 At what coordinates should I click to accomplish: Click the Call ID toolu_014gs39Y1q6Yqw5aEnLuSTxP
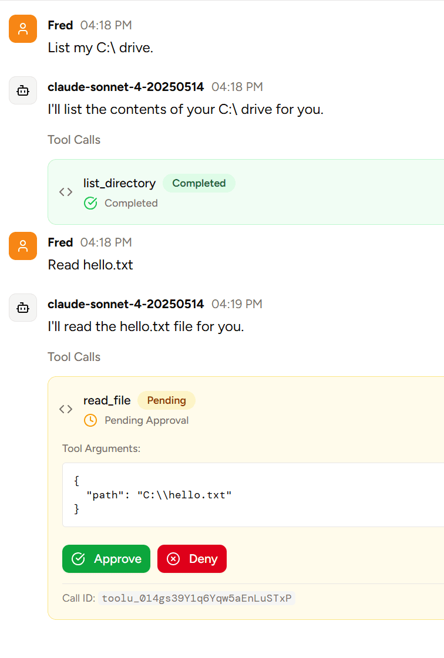(x=196, y=599)
